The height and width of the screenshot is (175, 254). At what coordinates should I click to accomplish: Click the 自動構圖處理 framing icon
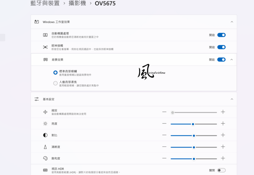click(45, 35)
